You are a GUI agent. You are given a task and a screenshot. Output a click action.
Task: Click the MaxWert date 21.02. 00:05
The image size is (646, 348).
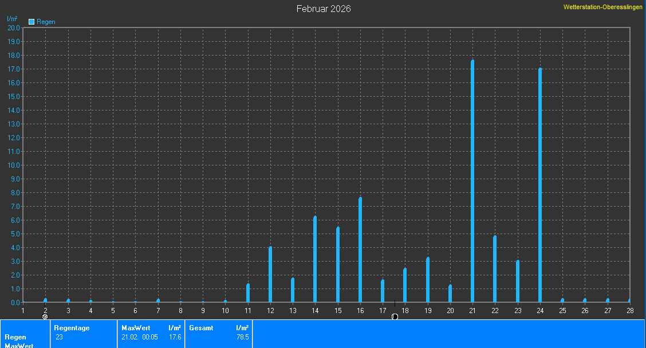(x=140, y=337)
